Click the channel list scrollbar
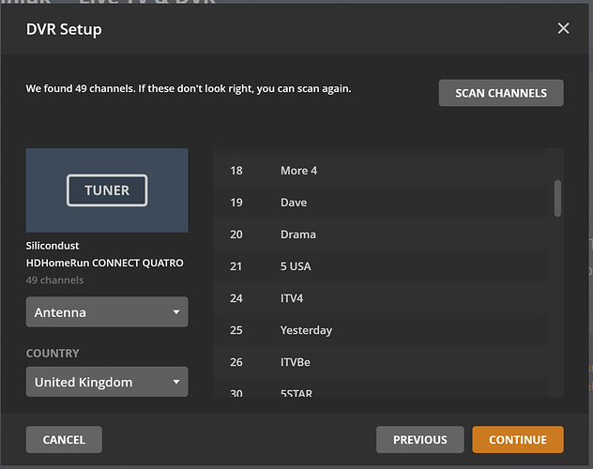This screenshot has height=469, width=593. tap(558, 198)
